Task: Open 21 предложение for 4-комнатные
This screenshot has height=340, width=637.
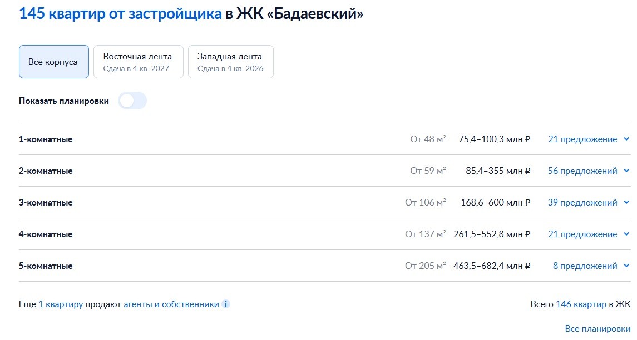Action: tap(582, 234)
